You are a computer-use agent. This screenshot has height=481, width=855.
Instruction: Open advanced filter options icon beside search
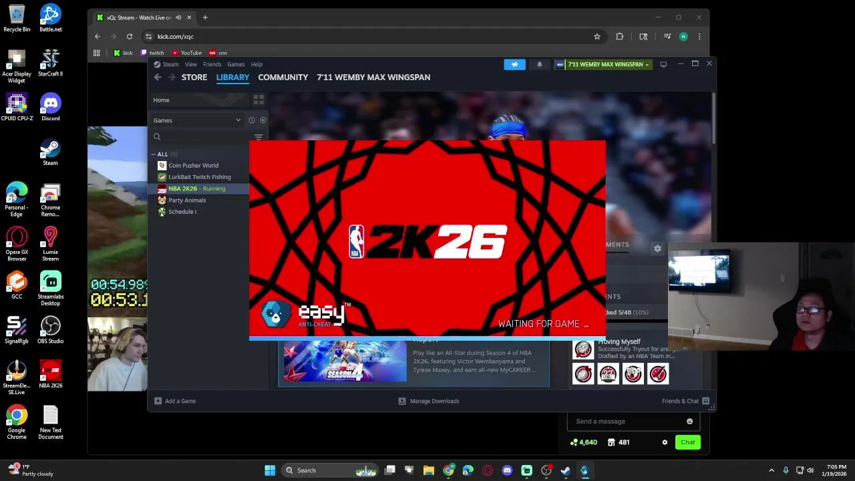(259, 137)
